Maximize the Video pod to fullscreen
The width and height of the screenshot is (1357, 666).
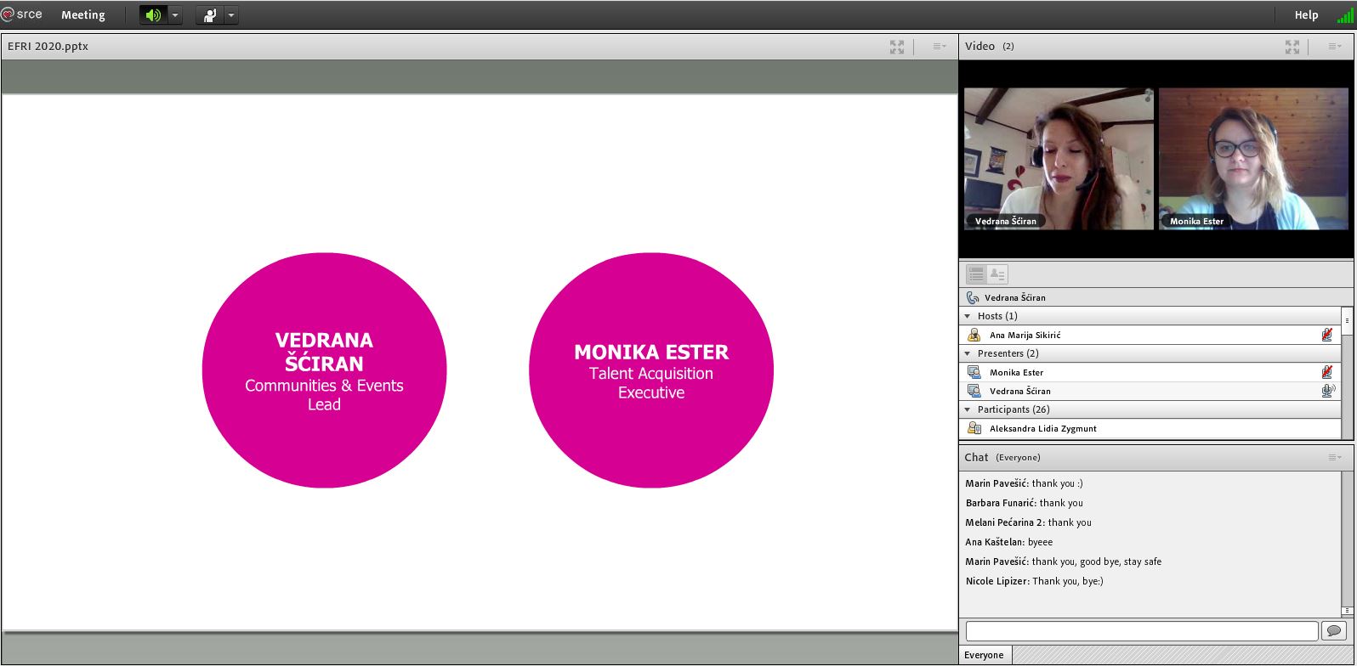click(1292, 47)
